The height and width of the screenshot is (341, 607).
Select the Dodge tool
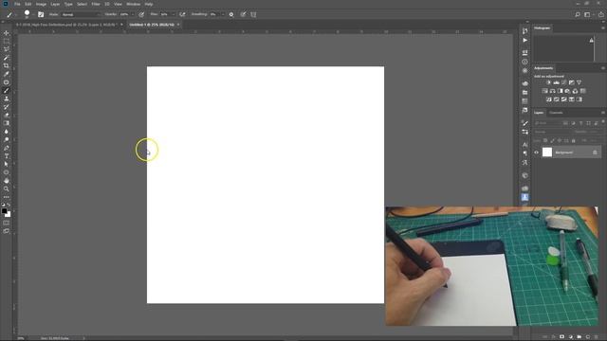[x=7, y=139]
